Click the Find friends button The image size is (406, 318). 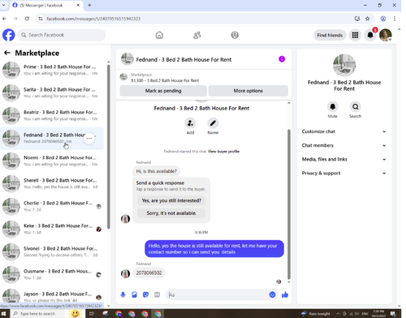coord(330,35)
